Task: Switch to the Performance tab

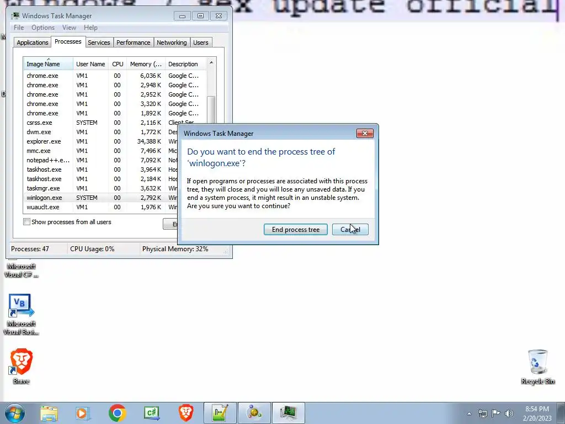Action: [134, 43]
